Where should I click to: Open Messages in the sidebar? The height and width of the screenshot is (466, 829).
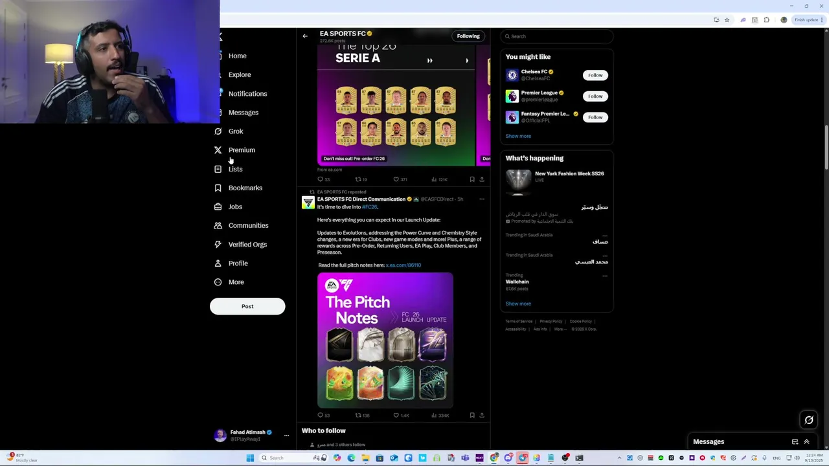click(237, 113)
